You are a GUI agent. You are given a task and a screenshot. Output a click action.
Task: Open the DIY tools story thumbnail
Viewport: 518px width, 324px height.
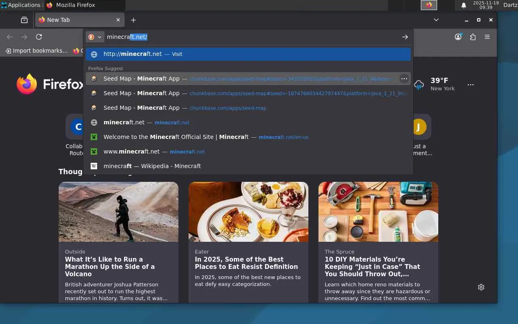378,212
